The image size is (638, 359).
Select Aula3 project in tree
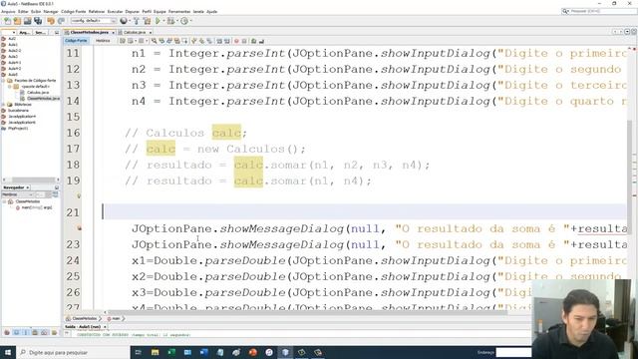pyautogui.click(x=13, y=57)
